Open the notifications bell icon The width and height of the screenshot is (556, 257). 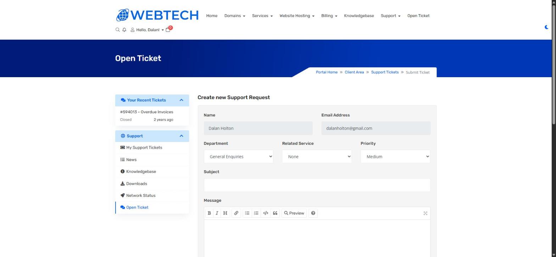pos(124,30)
